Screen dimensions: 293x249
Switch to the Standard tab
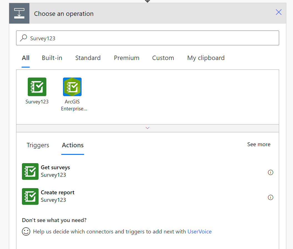(x=88, y=58)
